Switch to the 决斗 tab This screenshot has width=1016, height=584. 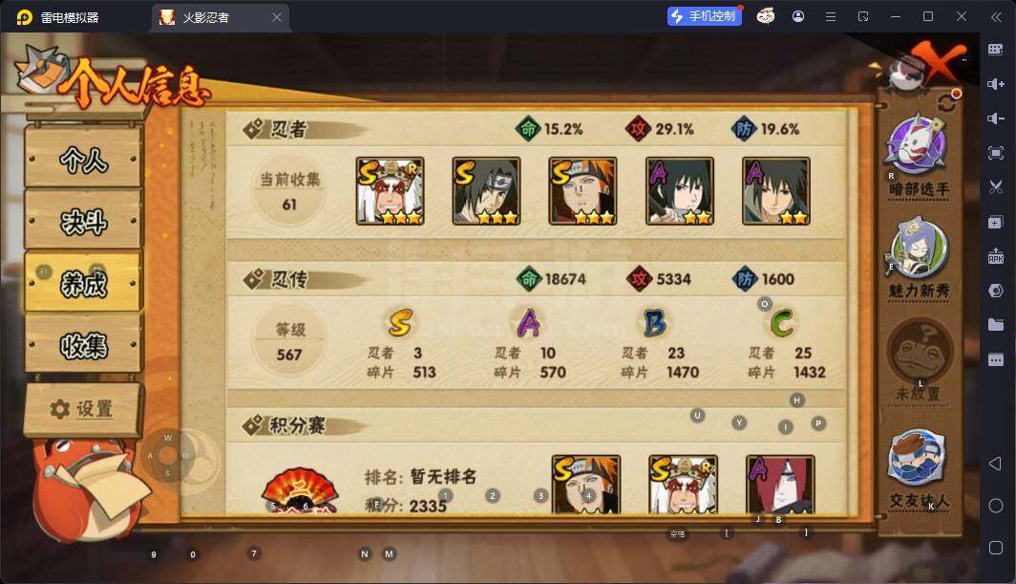click(84, 221)
